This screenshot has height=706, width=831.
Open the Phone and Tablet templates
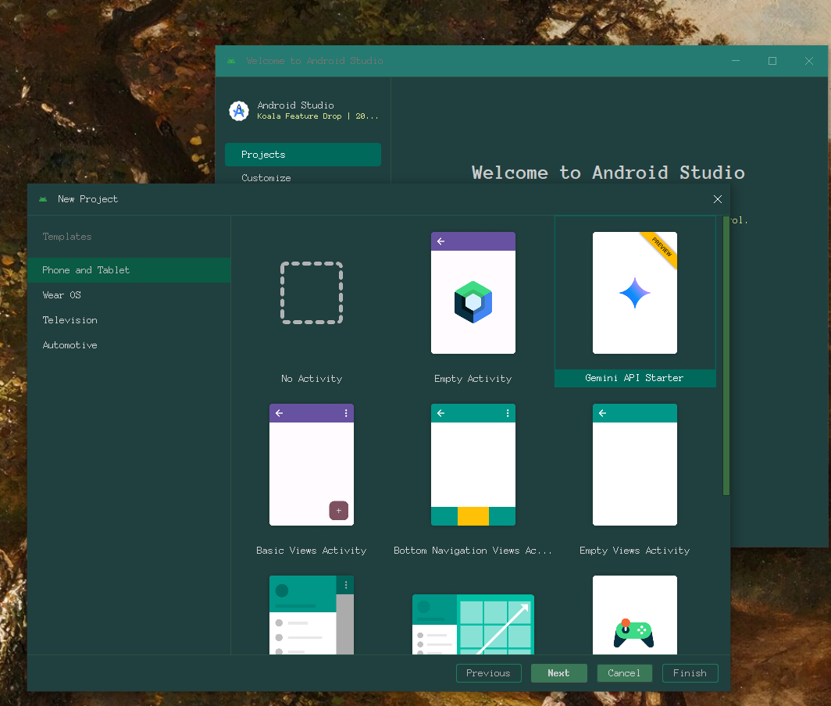129,270
